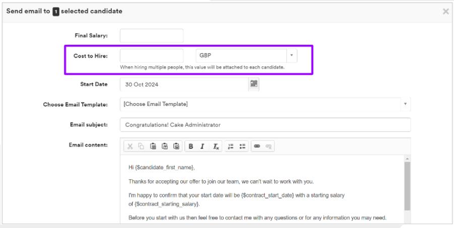Click Paste from Word icon
The height and width of the screenshot is (228, 454).
[176, 146]
